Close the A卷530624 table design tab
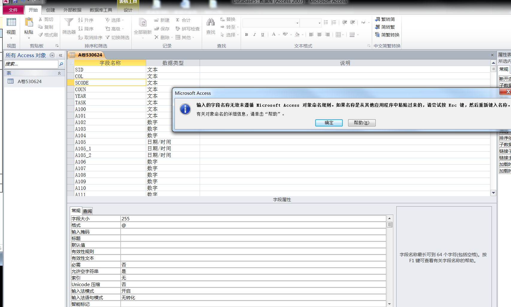Image resolution: width=511 pixels, height=307 pixels. [x=492, y=55]
